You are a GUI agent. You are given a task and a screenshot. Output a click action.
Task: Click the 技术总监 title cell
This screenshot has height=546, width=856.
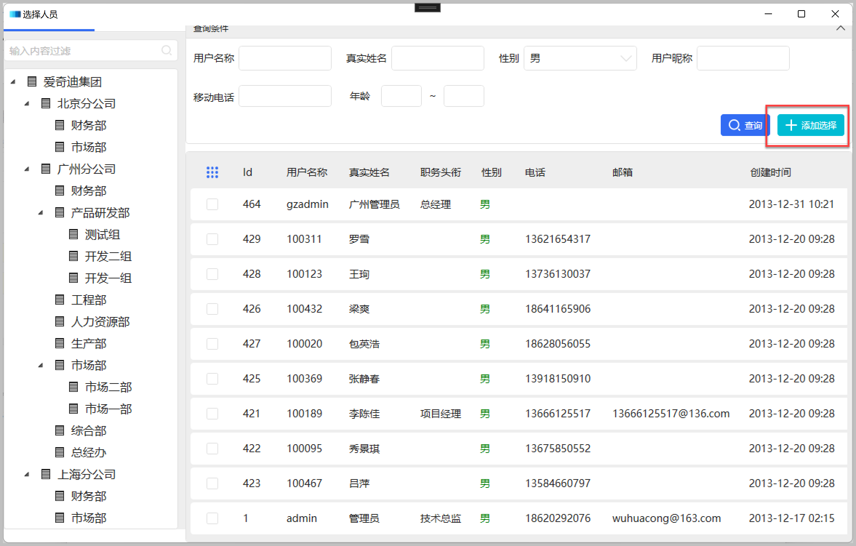pyautogui.click(x=441, y=518)
